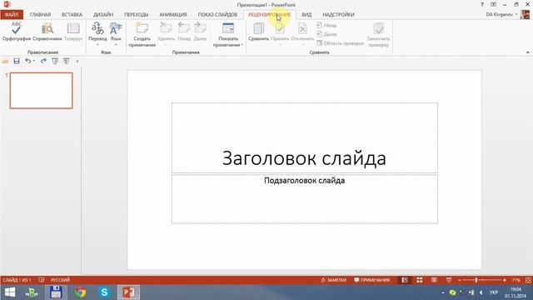Viewport: 533px width, 300px height.
Task: Click the Redo arrow in quick access toolbar
Action: tap(43, 61)
